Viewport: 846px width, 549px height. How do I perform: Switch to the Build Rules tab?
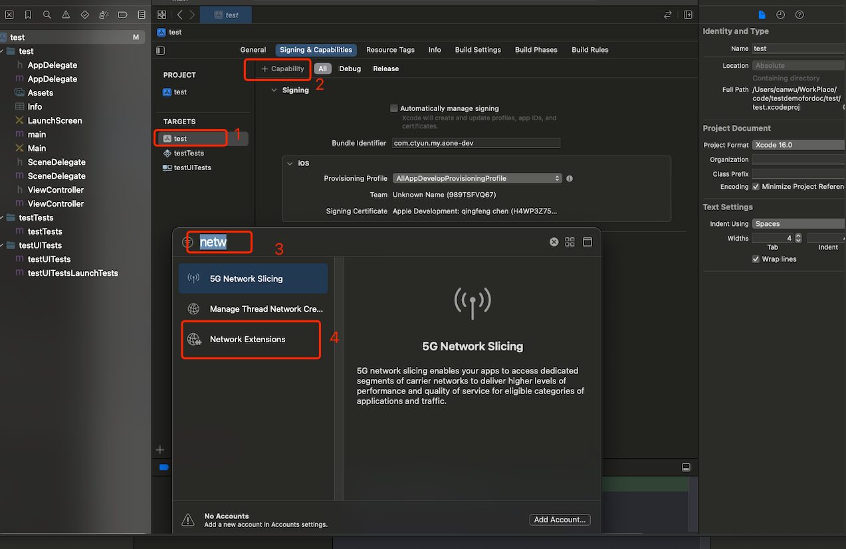590,50
